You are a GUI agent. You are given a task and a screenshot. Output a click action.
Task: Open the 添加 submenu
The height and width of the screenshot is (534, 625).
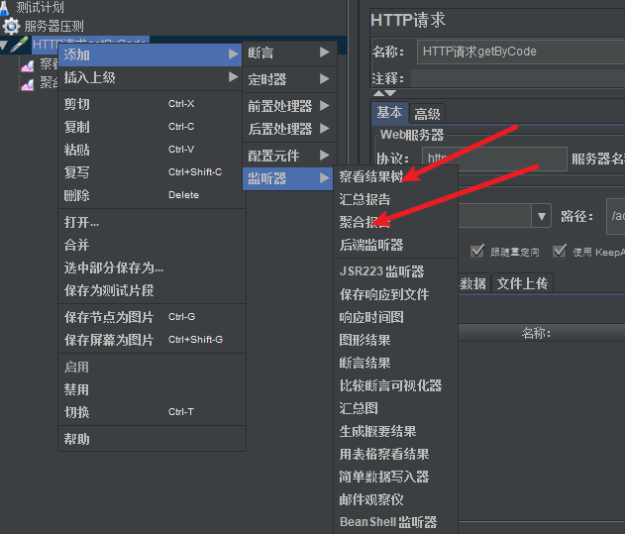click(x=150, y=54)
